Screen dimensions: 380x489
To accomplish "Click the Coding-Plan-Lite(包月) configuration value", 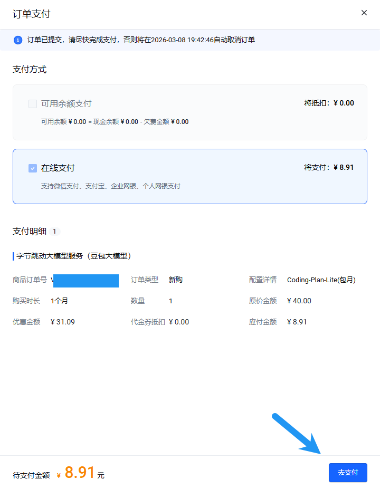I will (x=321, y=280).
